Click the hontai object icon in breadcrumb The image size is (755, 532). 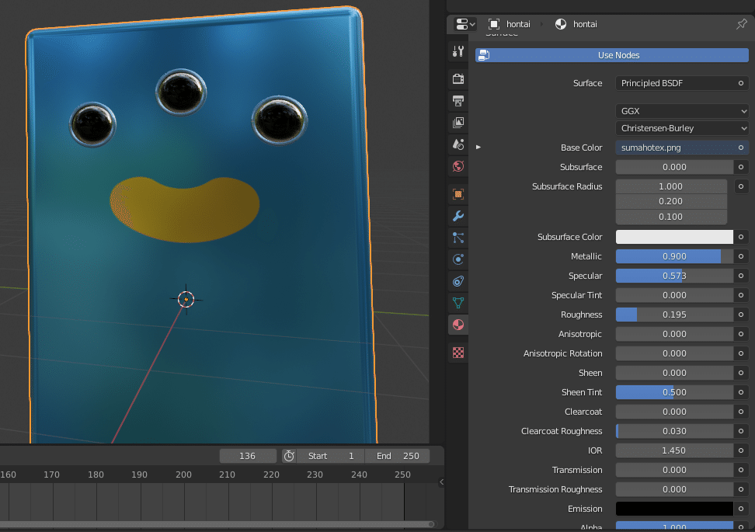point(493,24)
